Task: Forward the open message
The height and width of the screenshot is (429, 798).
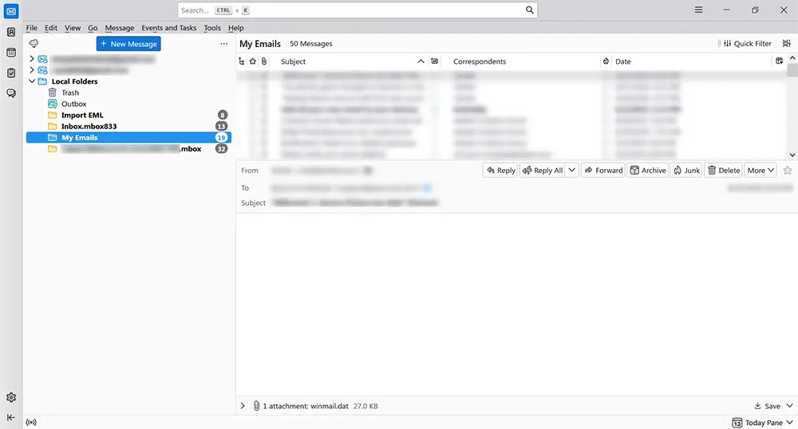Action: point(603,171)
